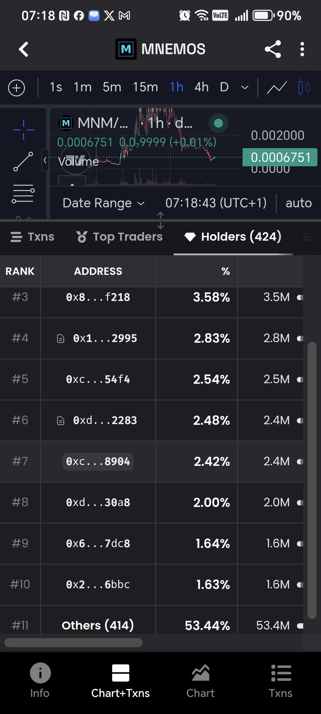The width and height of the screenshot is (321, 714).
Task: Open holder address 0xc...8904
Action: [98, 462]
